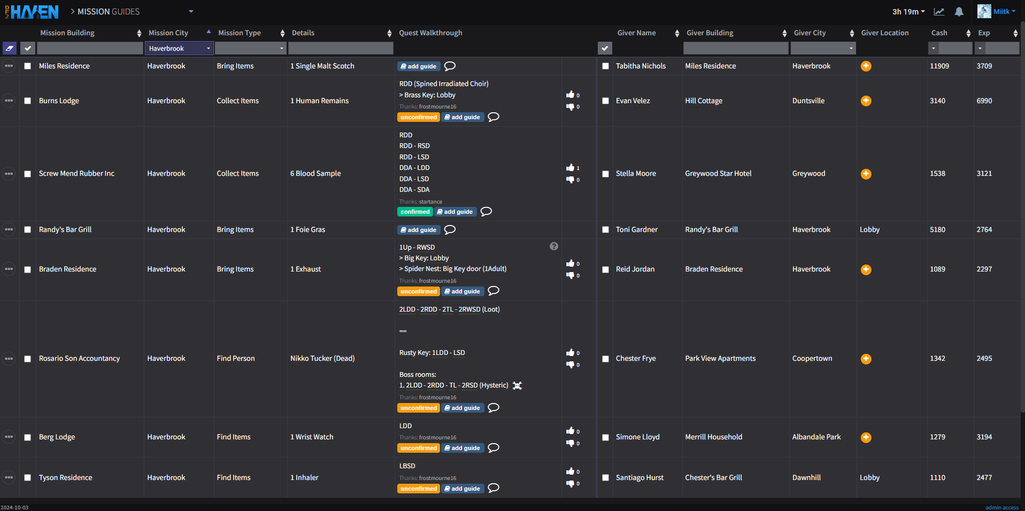Open the Miitk user menu

pyautogui.click(x=997, y=11)
